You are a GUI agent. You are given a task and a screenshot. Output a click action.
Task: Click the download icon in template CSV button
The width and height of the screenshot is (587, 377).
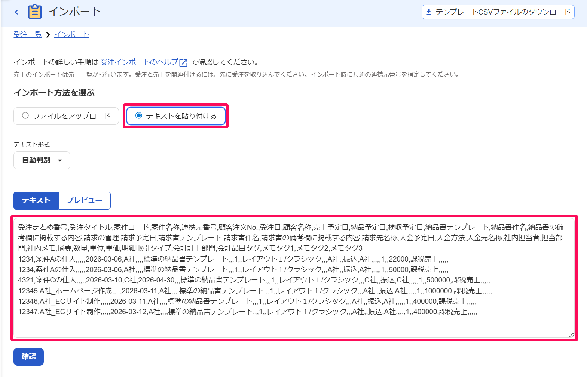pos(429,12)
